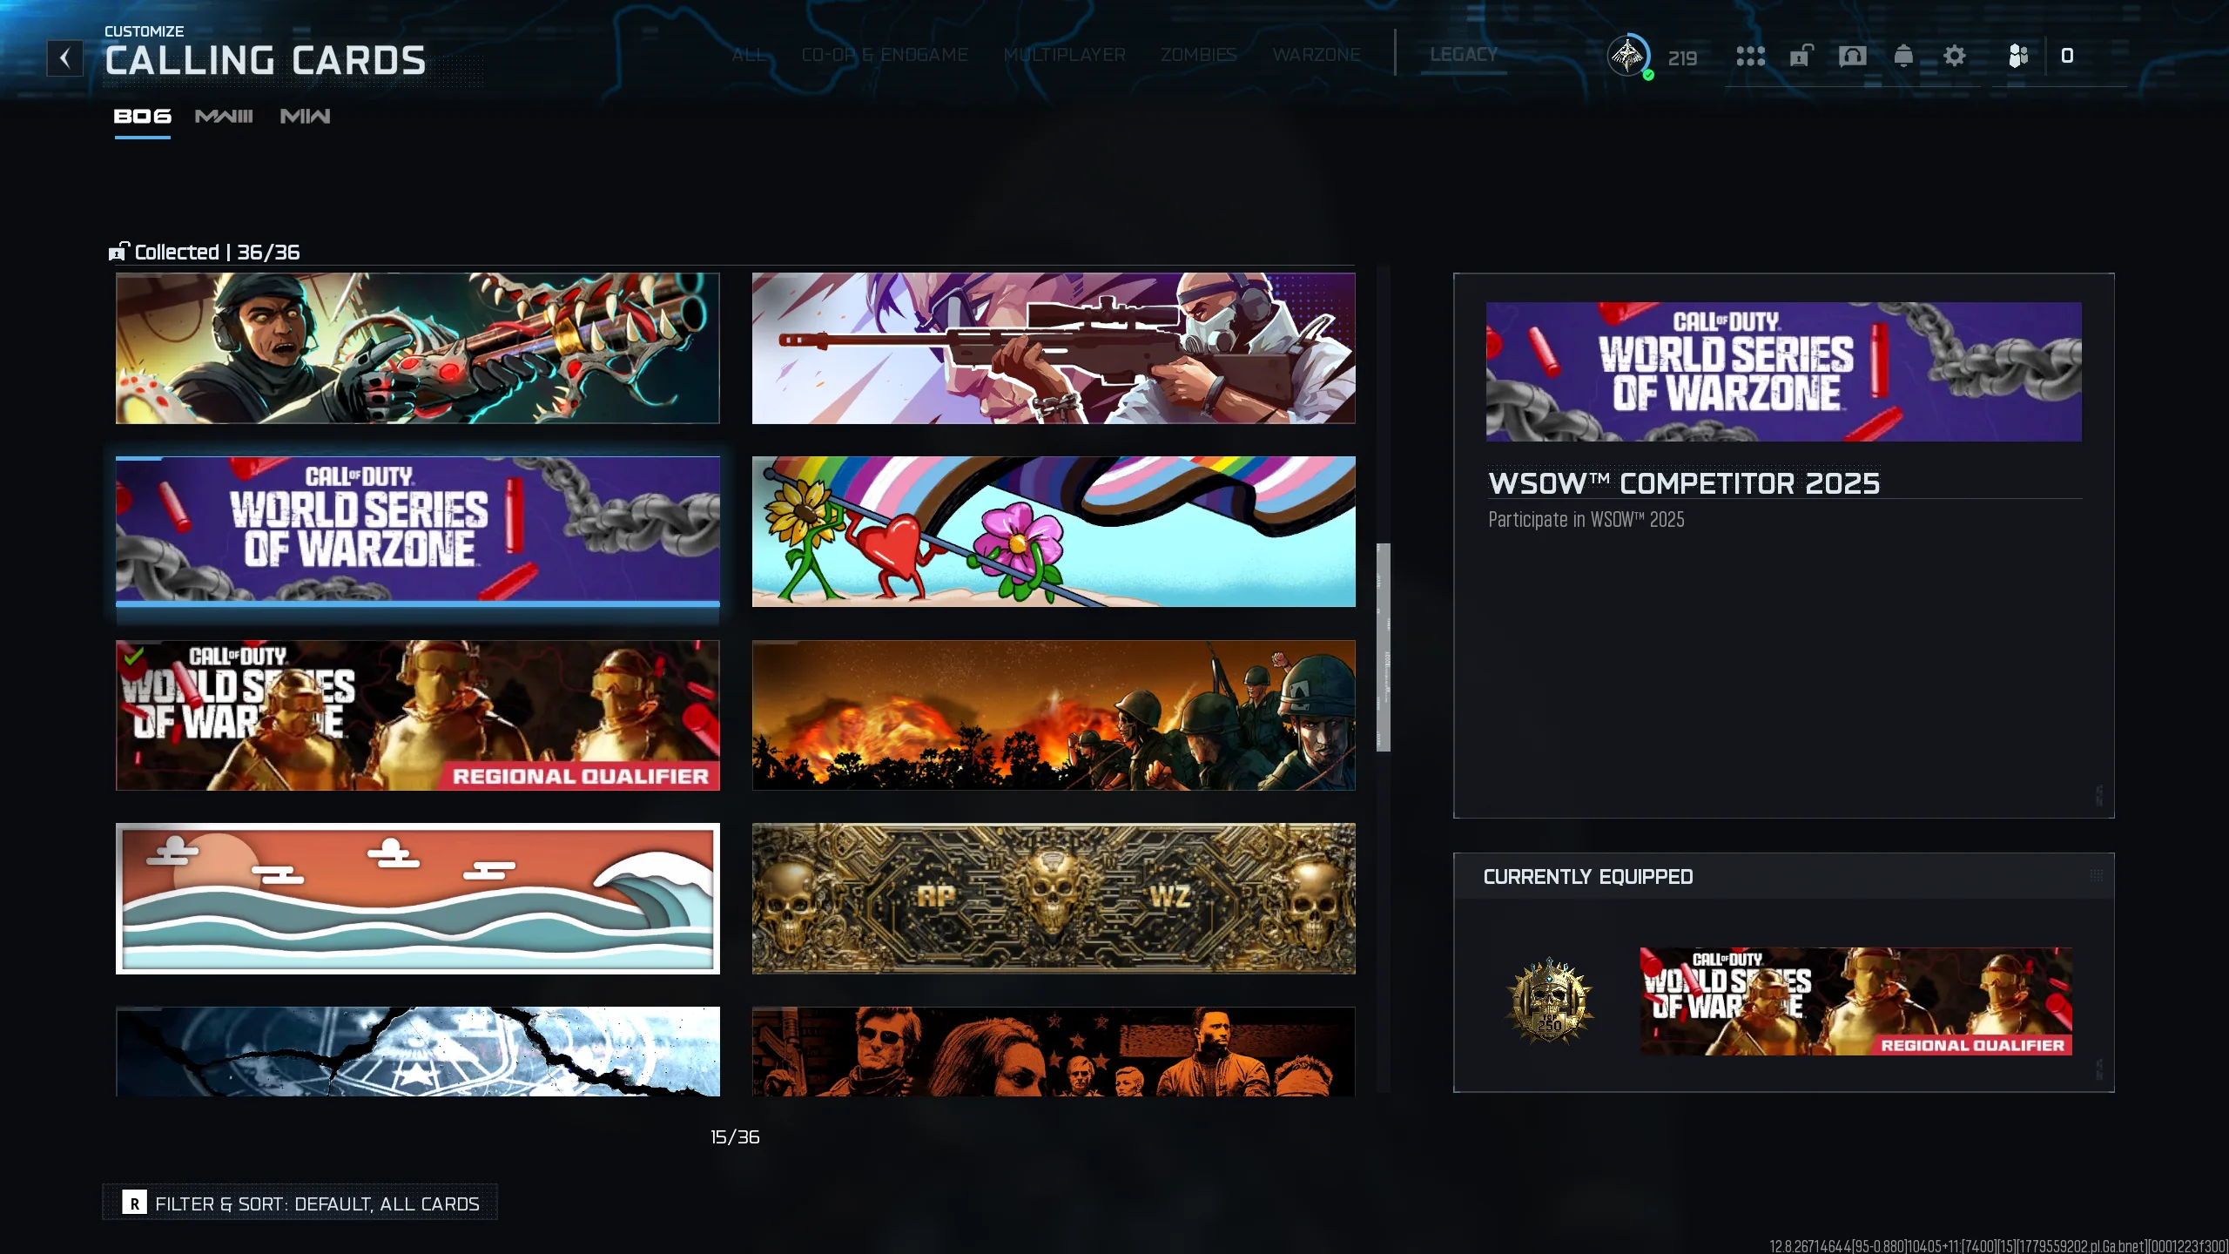Select the MWIII game sub-tab
The height and width of the screenshot is (1254, 2229).
[x=224, y=117]
